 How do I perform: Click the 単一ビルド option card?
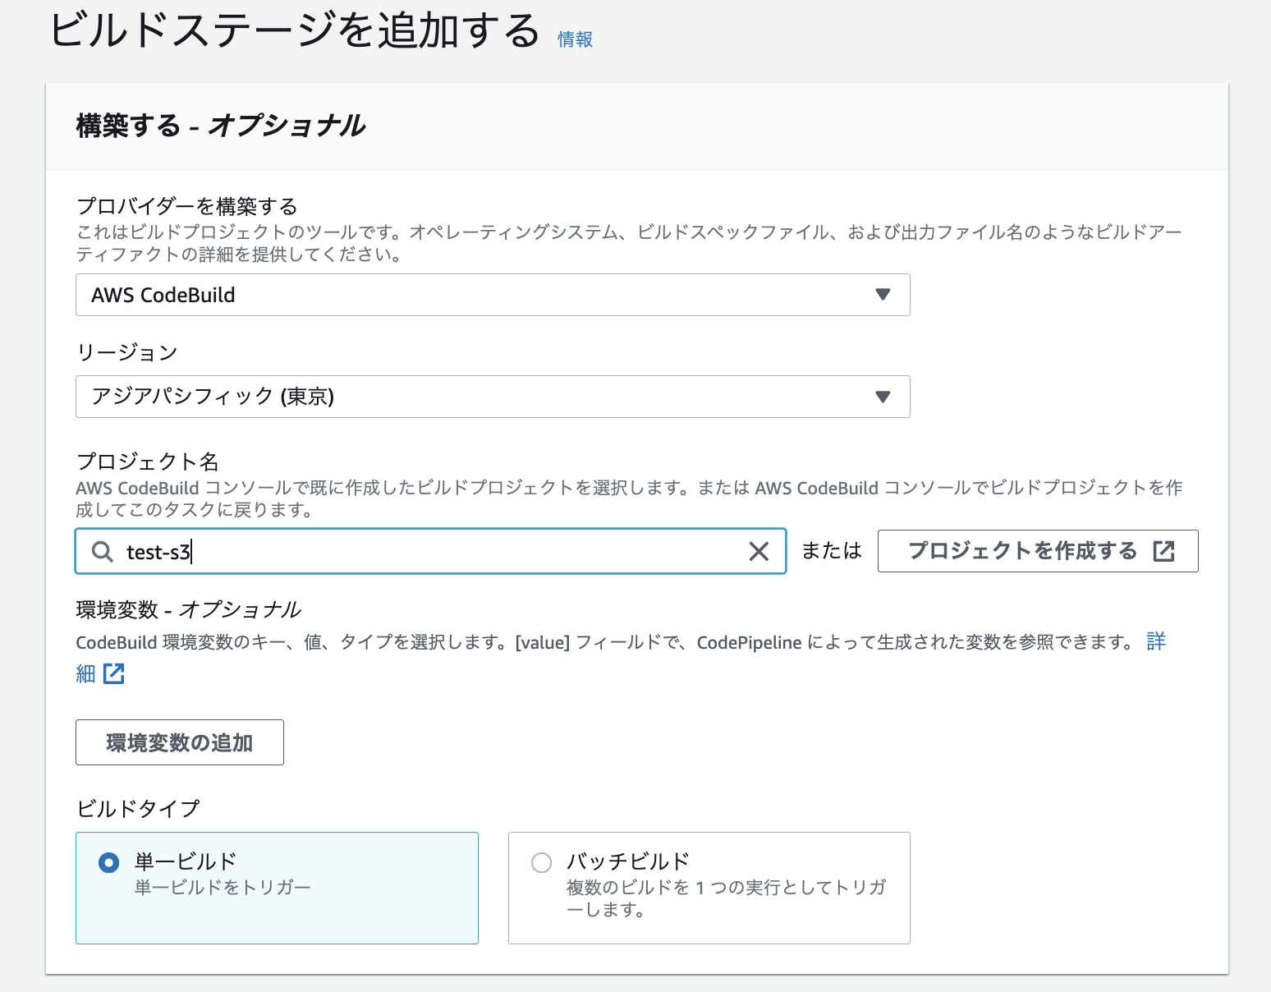[277, 887]
